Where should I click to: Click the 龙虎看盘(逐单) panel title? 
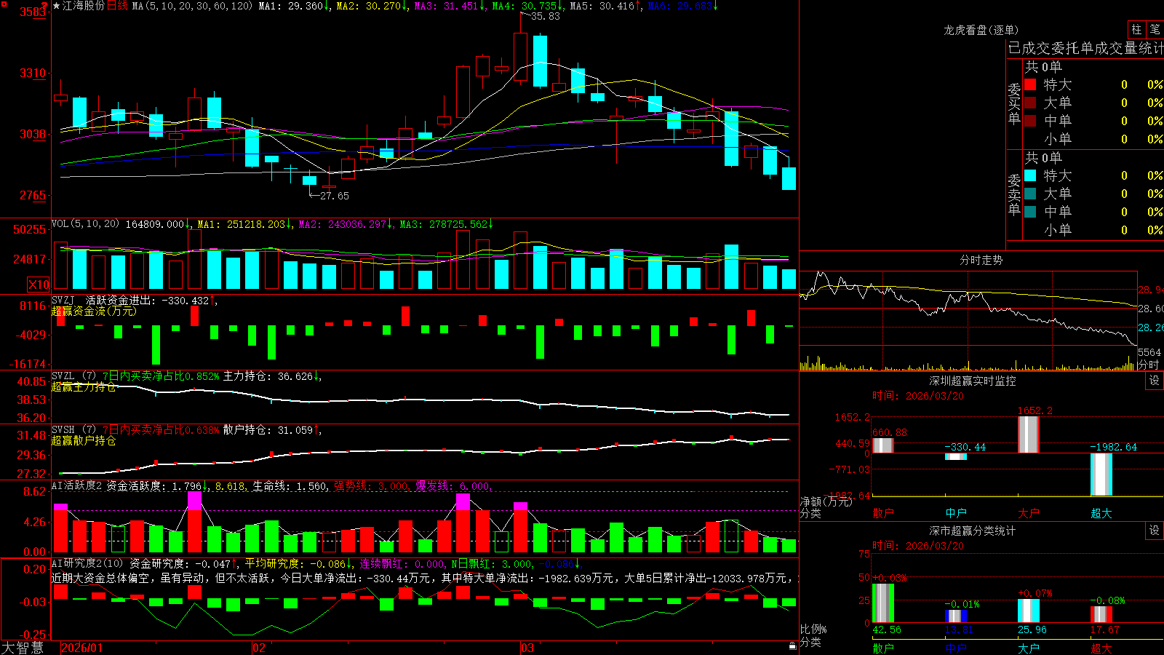(x=981, y=31)
